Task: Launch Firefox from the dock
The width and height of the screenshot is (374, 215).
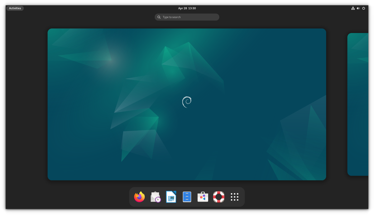Action: 139,197
